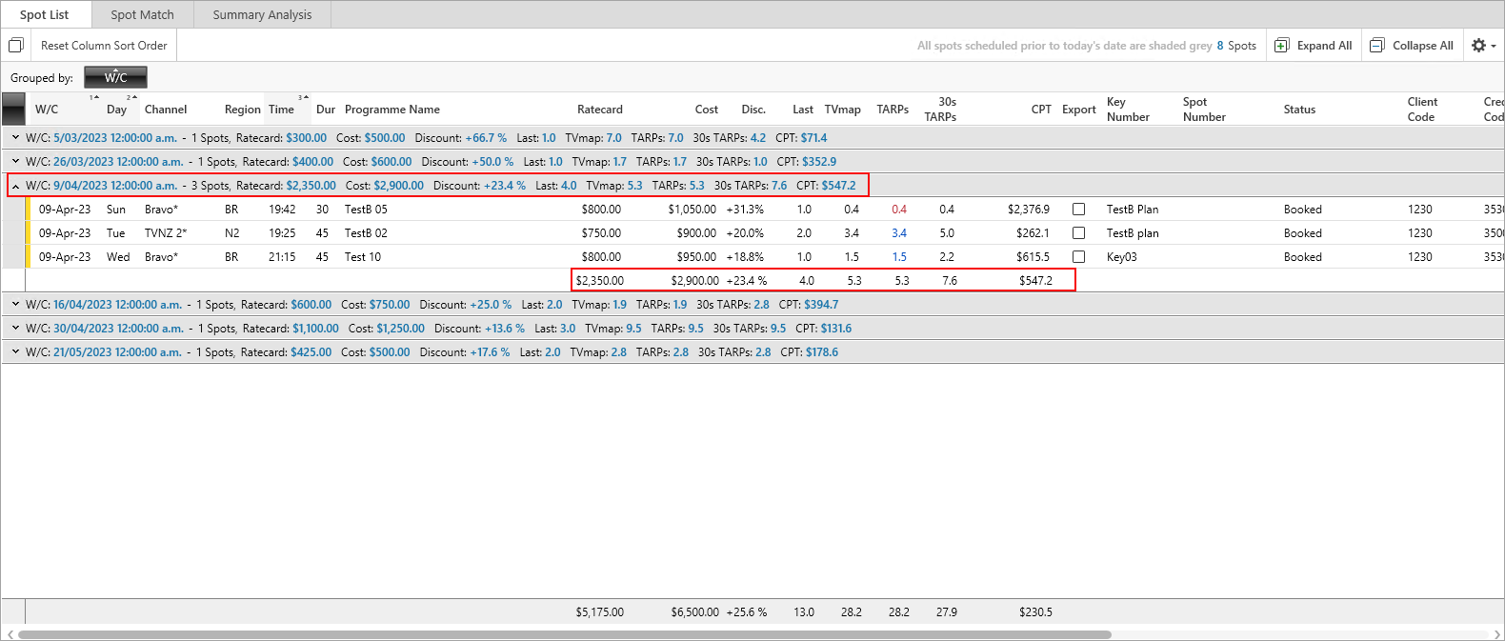Click the Expand All button label
Screen dimensions: 1505x641
coord(1324,46)
